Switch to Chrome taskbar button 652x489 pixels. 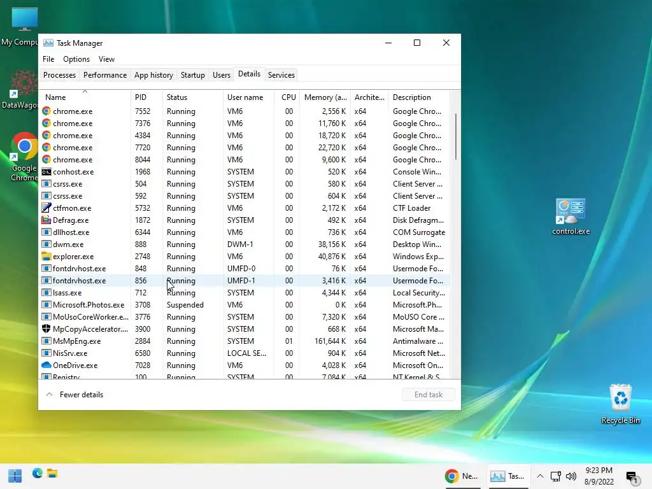(461, 476)
